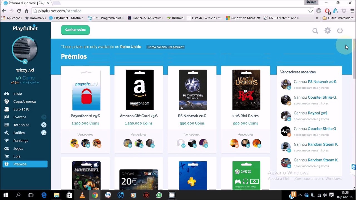This screenshot has width=356, height=200.
Task: Open Outros marcadores bookmarks folder
Action: [338, 18]
